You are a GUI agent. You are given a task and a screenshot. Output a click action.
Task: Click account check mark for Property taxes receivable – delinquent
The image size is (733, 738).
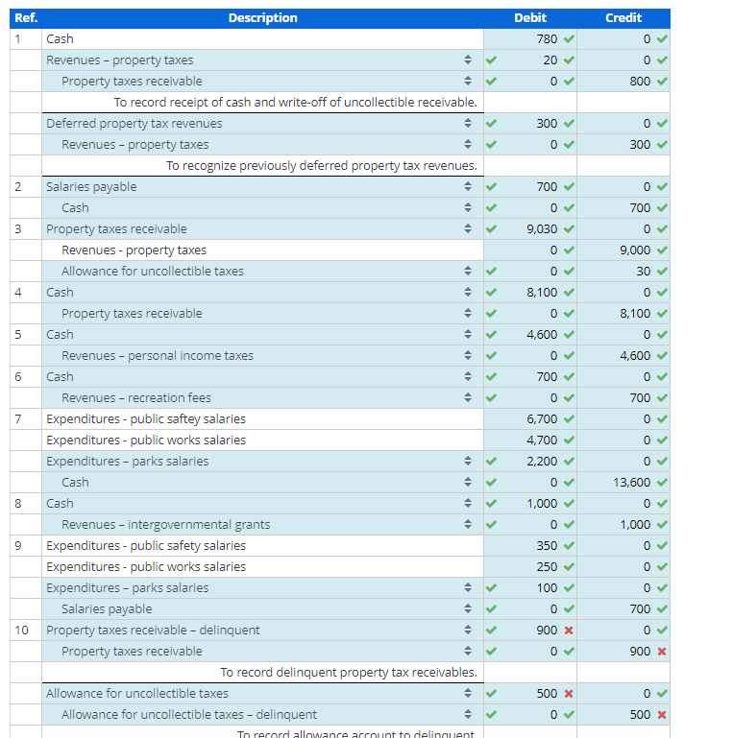(x=491, y=631)
